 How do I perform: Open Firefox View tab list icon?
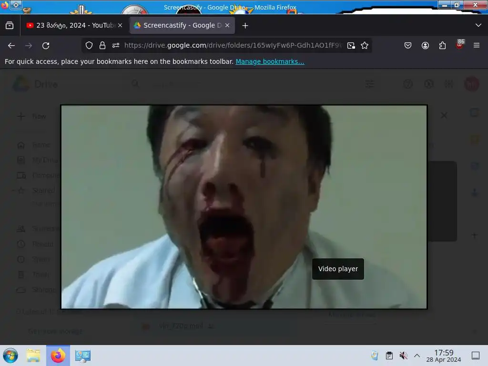(10, 25)
